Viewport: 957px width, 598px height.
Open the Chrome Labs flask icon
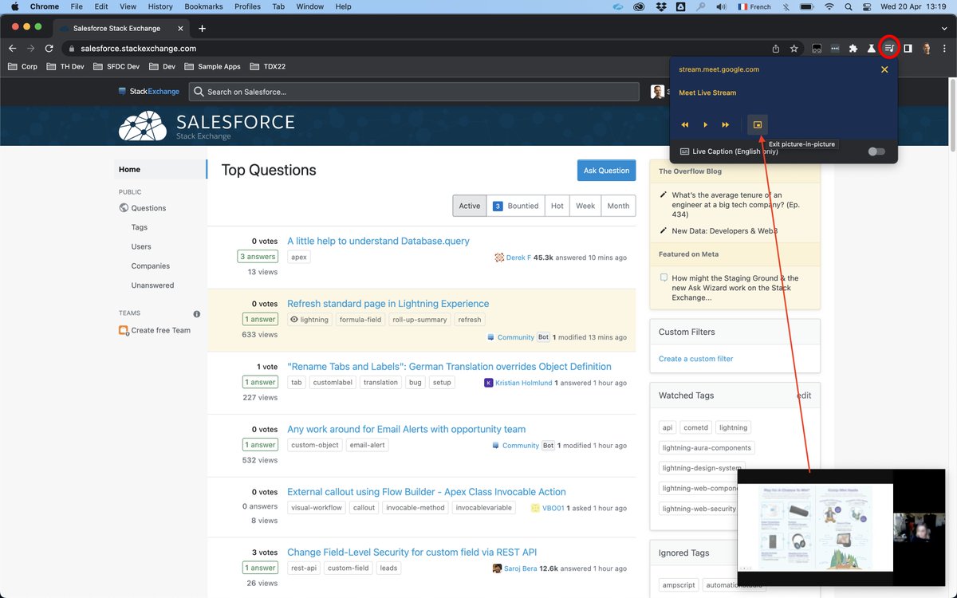point(871,49)
